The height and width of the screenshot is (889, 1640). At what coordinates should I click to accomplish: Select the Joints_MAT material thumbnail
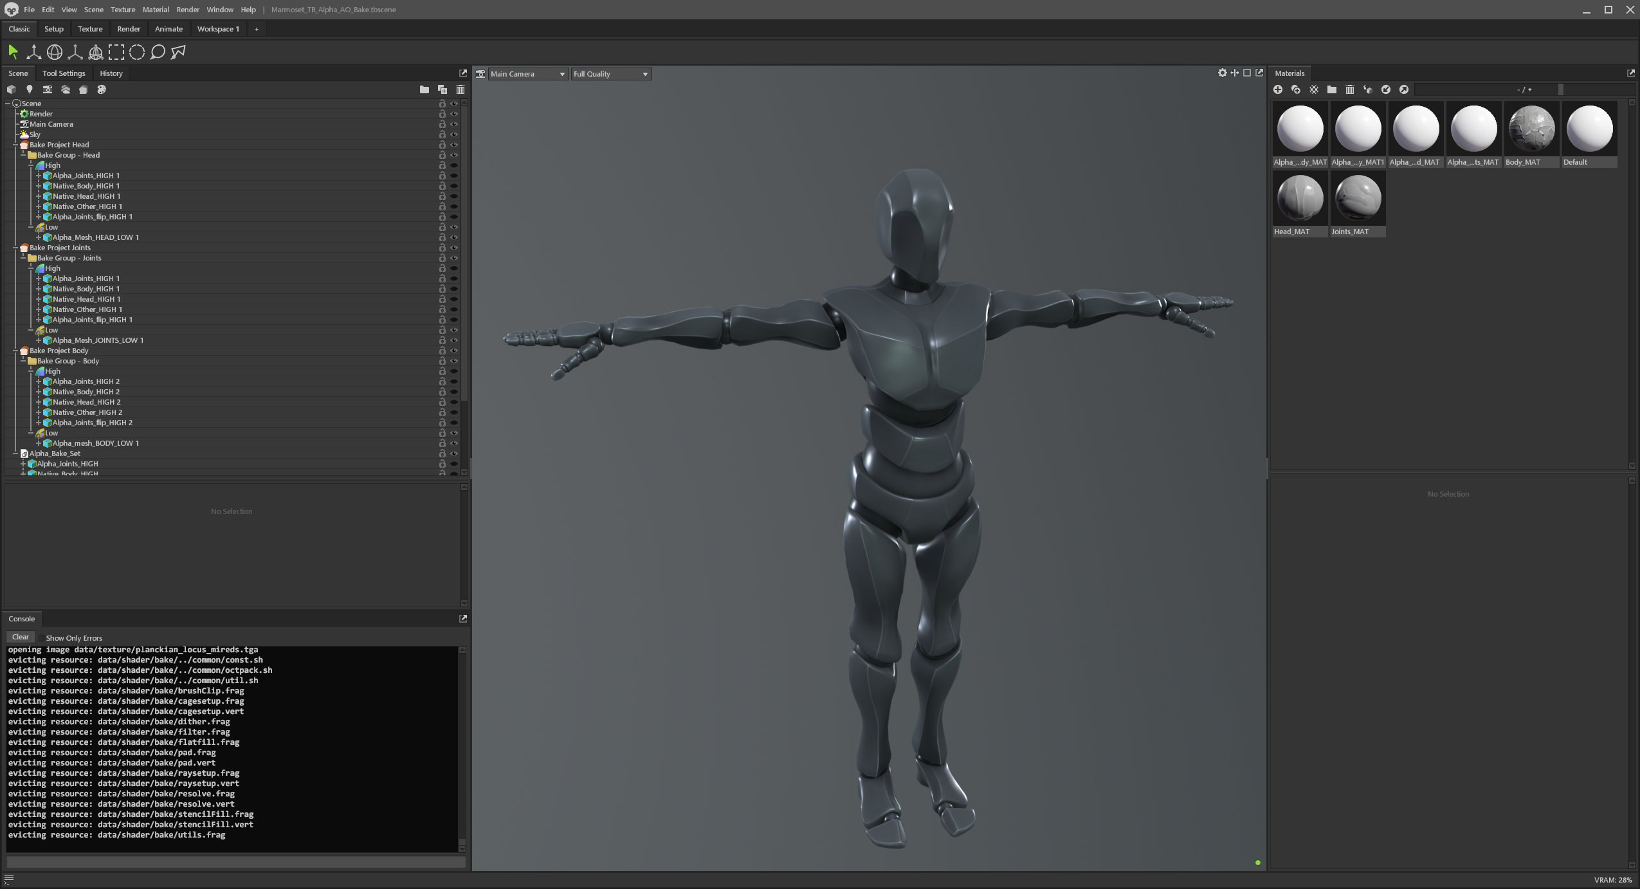1358,204
